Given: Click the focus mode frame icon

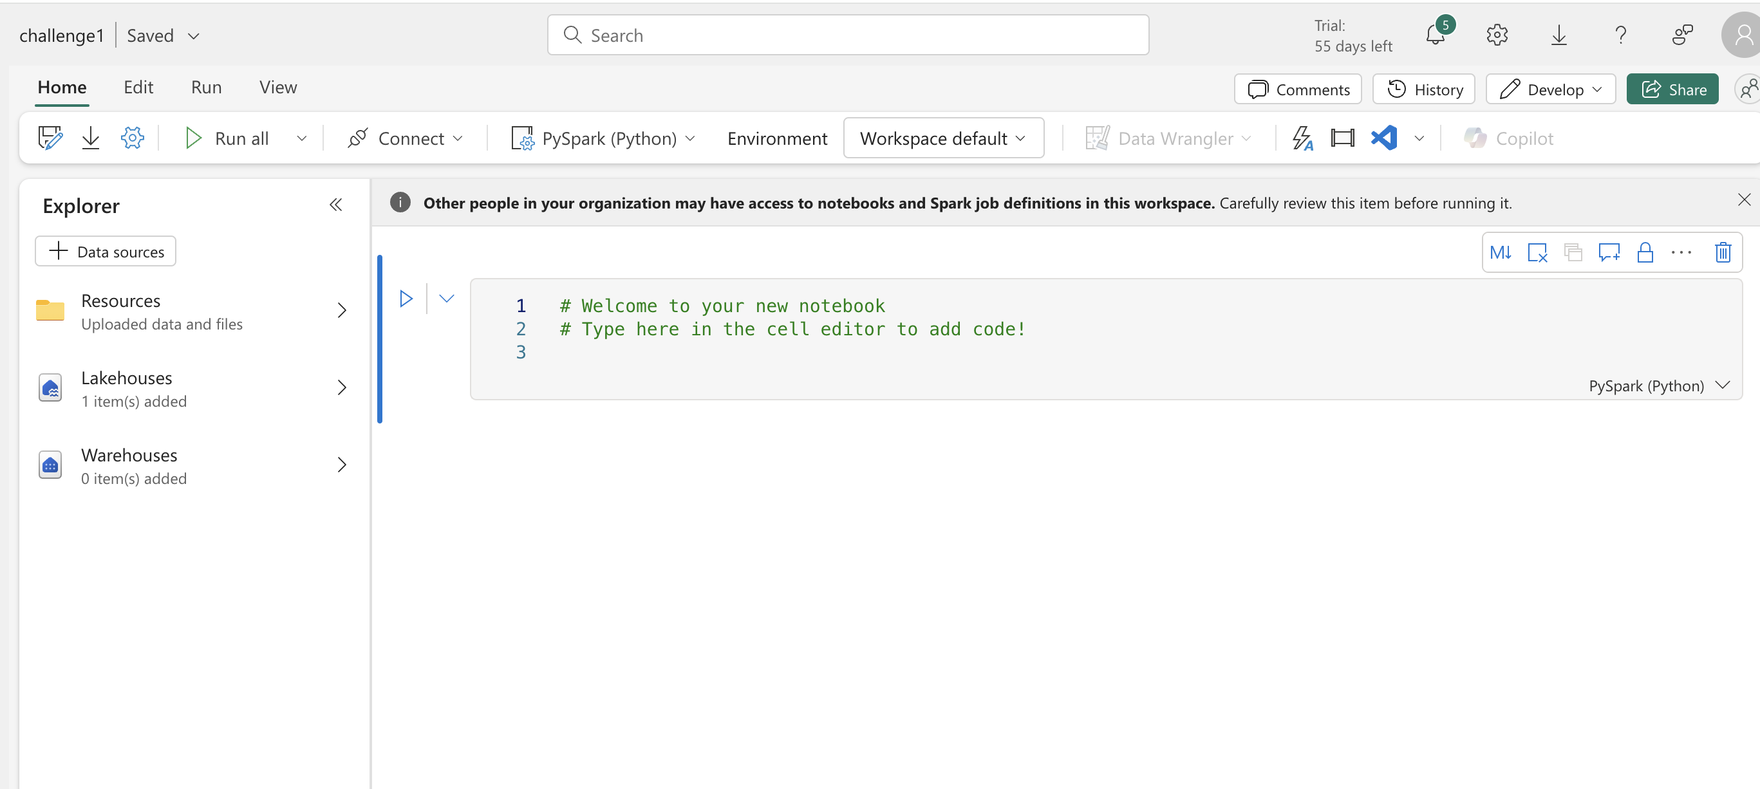Looking at the screenshot, I should pyautogui.click(x=1343, y=138).
